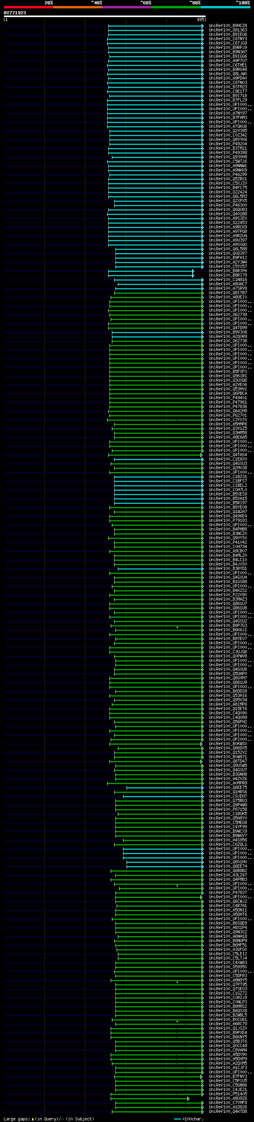Click the UniRef100_O62738 hit label
Image resolution: width=254 pixels, height=1122 pixels.
coord(228,341)
